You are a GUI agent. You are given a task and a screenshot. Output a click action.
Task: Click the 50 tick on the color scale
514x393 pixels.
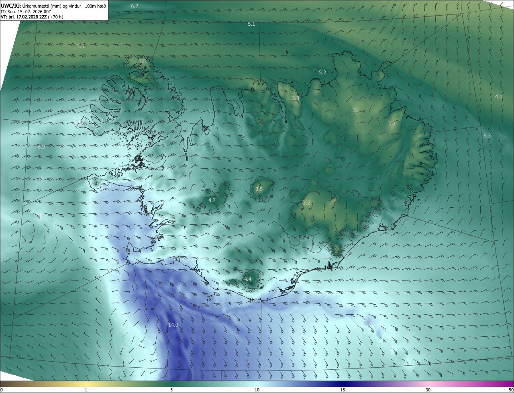coord(511,390)
